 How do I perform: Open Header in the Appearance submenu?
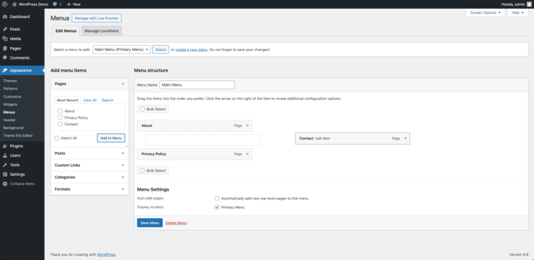[9, 120]
